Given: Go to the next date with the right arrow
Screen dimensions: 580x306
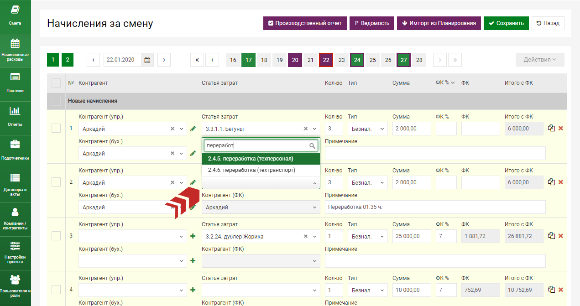Looking at the screenshot, I should (x=164, y=60).
